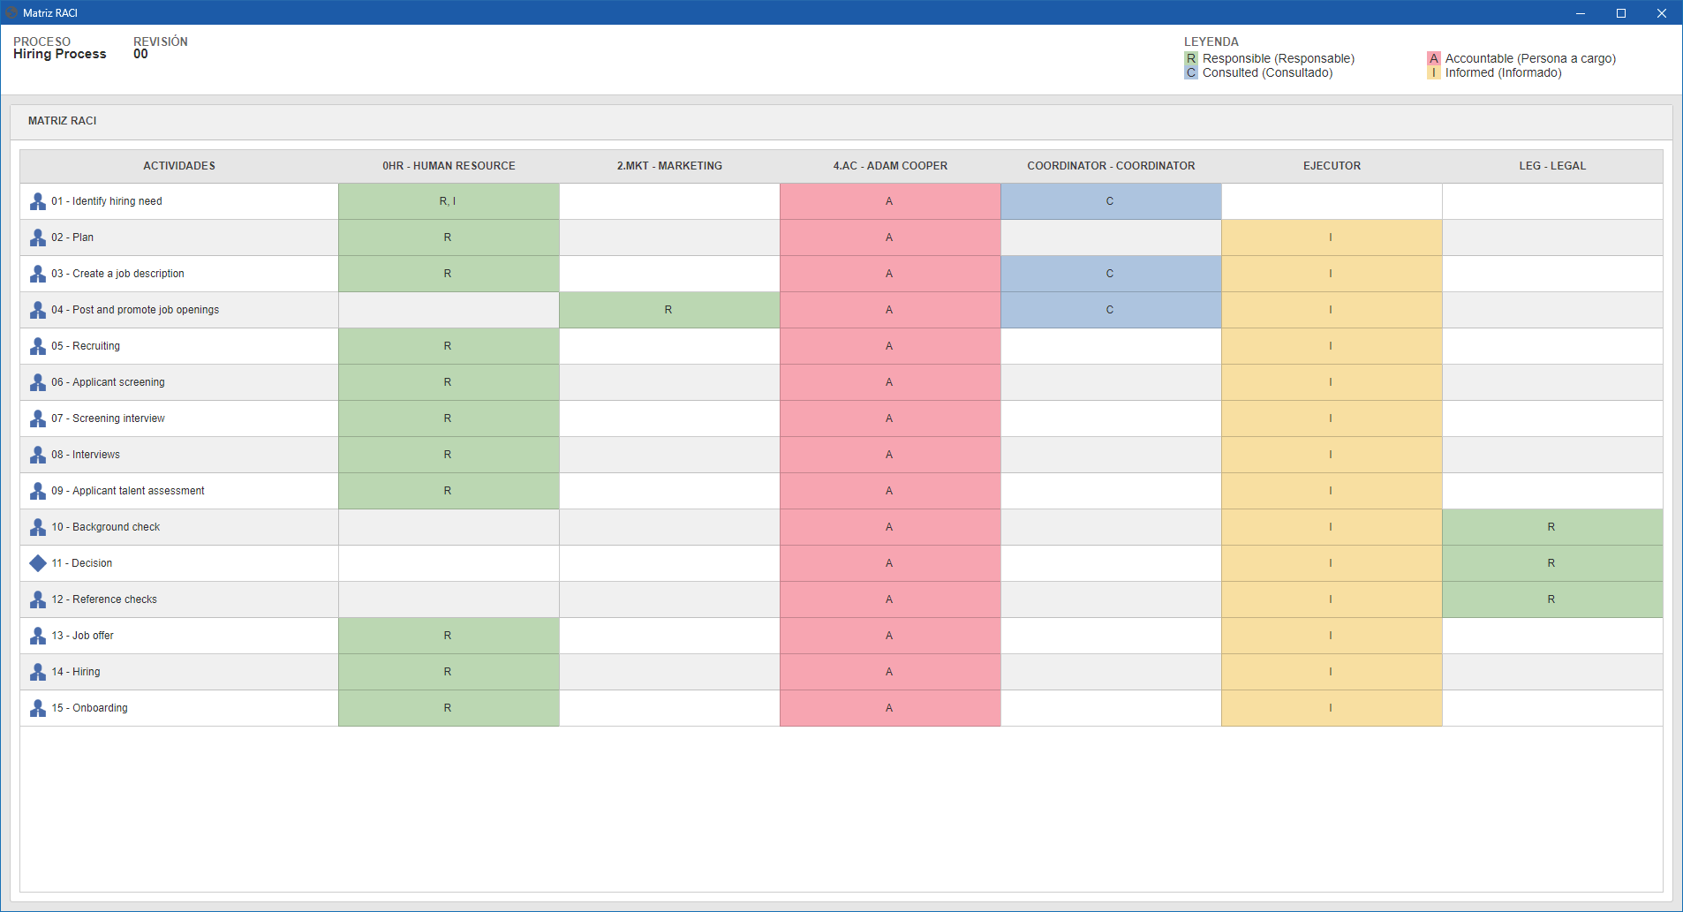Click the blue C Consulted legend swatch
This screenshot has height=912, width=1683.
click(x=1191, y=72)
